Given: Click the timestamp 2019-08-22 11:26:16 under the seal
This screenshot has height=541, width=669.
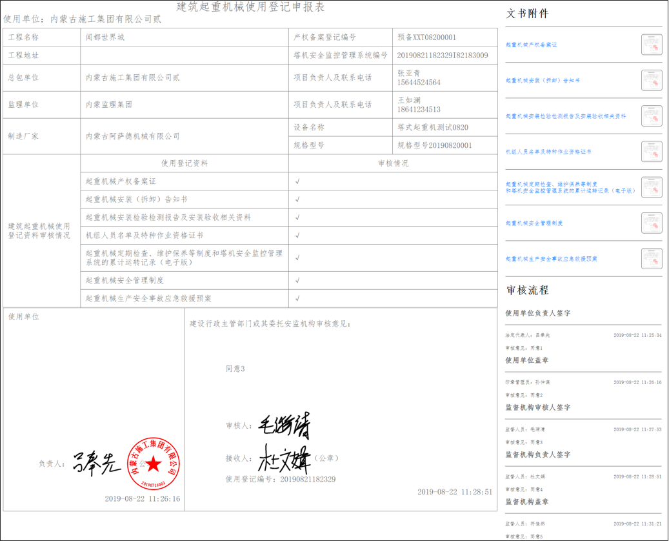Looking at the screenshot, I should [x=143, y=499].
